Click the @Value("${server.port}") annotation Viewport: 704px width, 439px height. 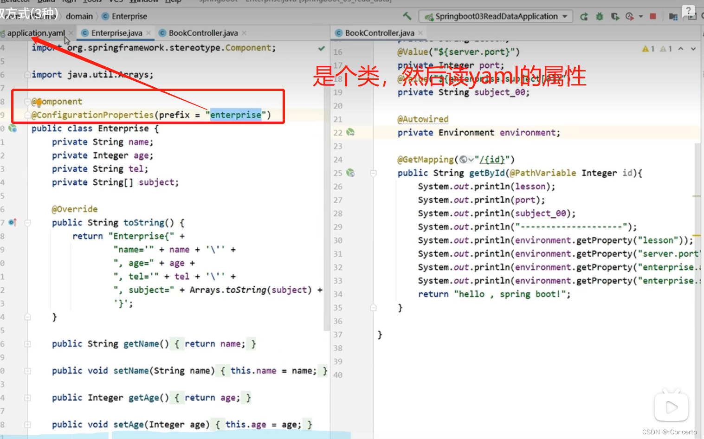[x=459, y=52]
